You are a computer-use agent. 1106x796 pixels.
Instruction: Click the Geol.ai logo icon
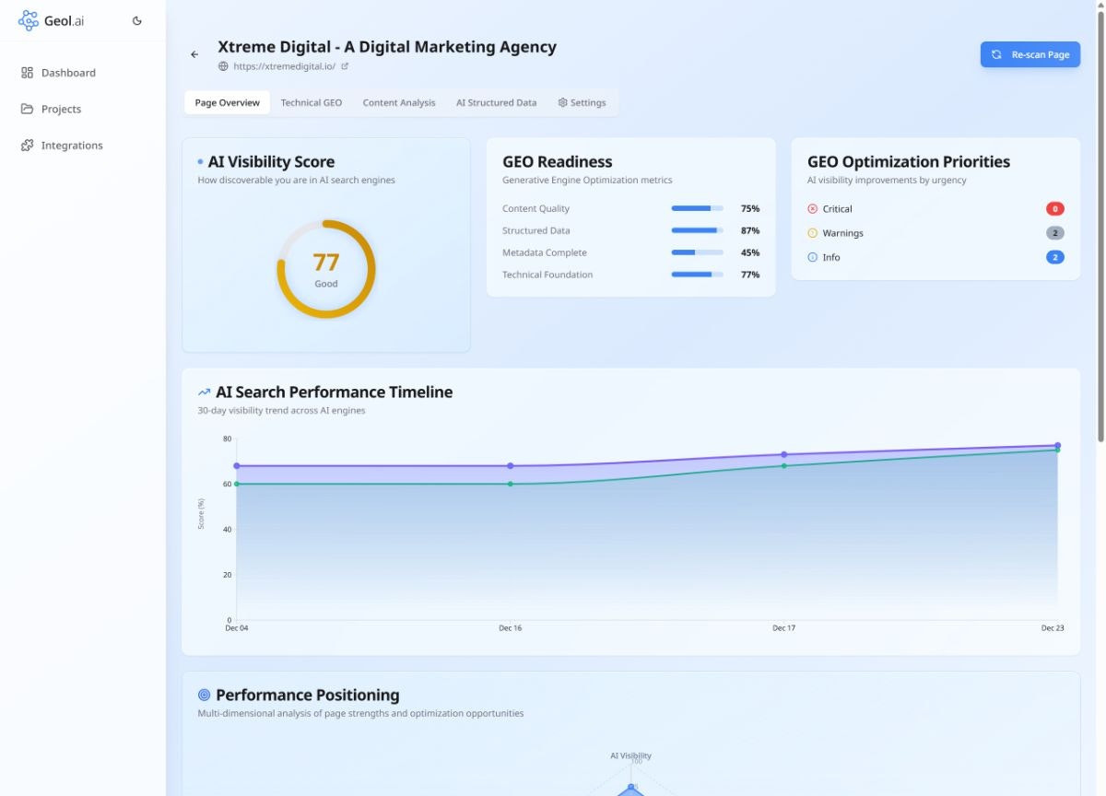(29, 20)
